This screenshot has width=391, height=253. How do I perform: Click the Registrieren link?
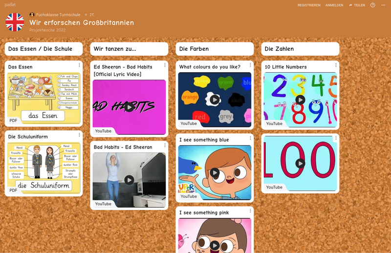(309, 5)
